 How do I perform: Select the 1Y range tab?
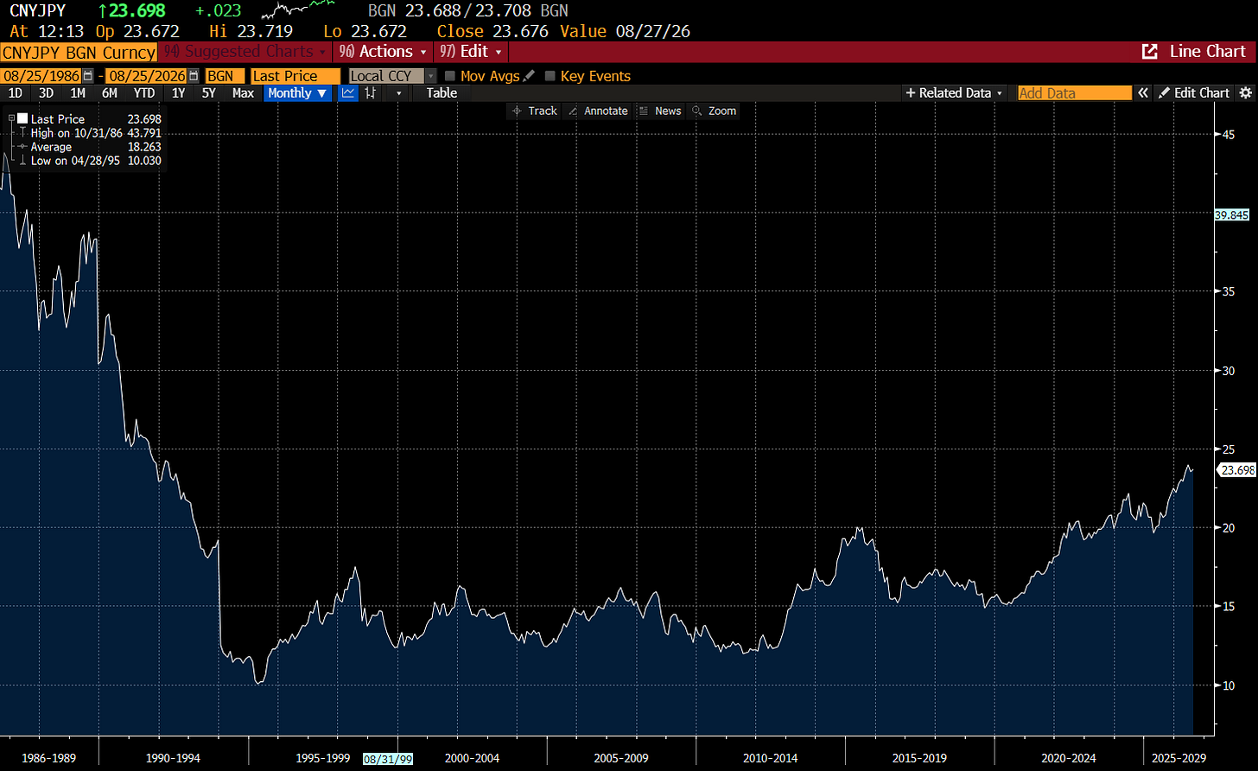coord(178,92)
